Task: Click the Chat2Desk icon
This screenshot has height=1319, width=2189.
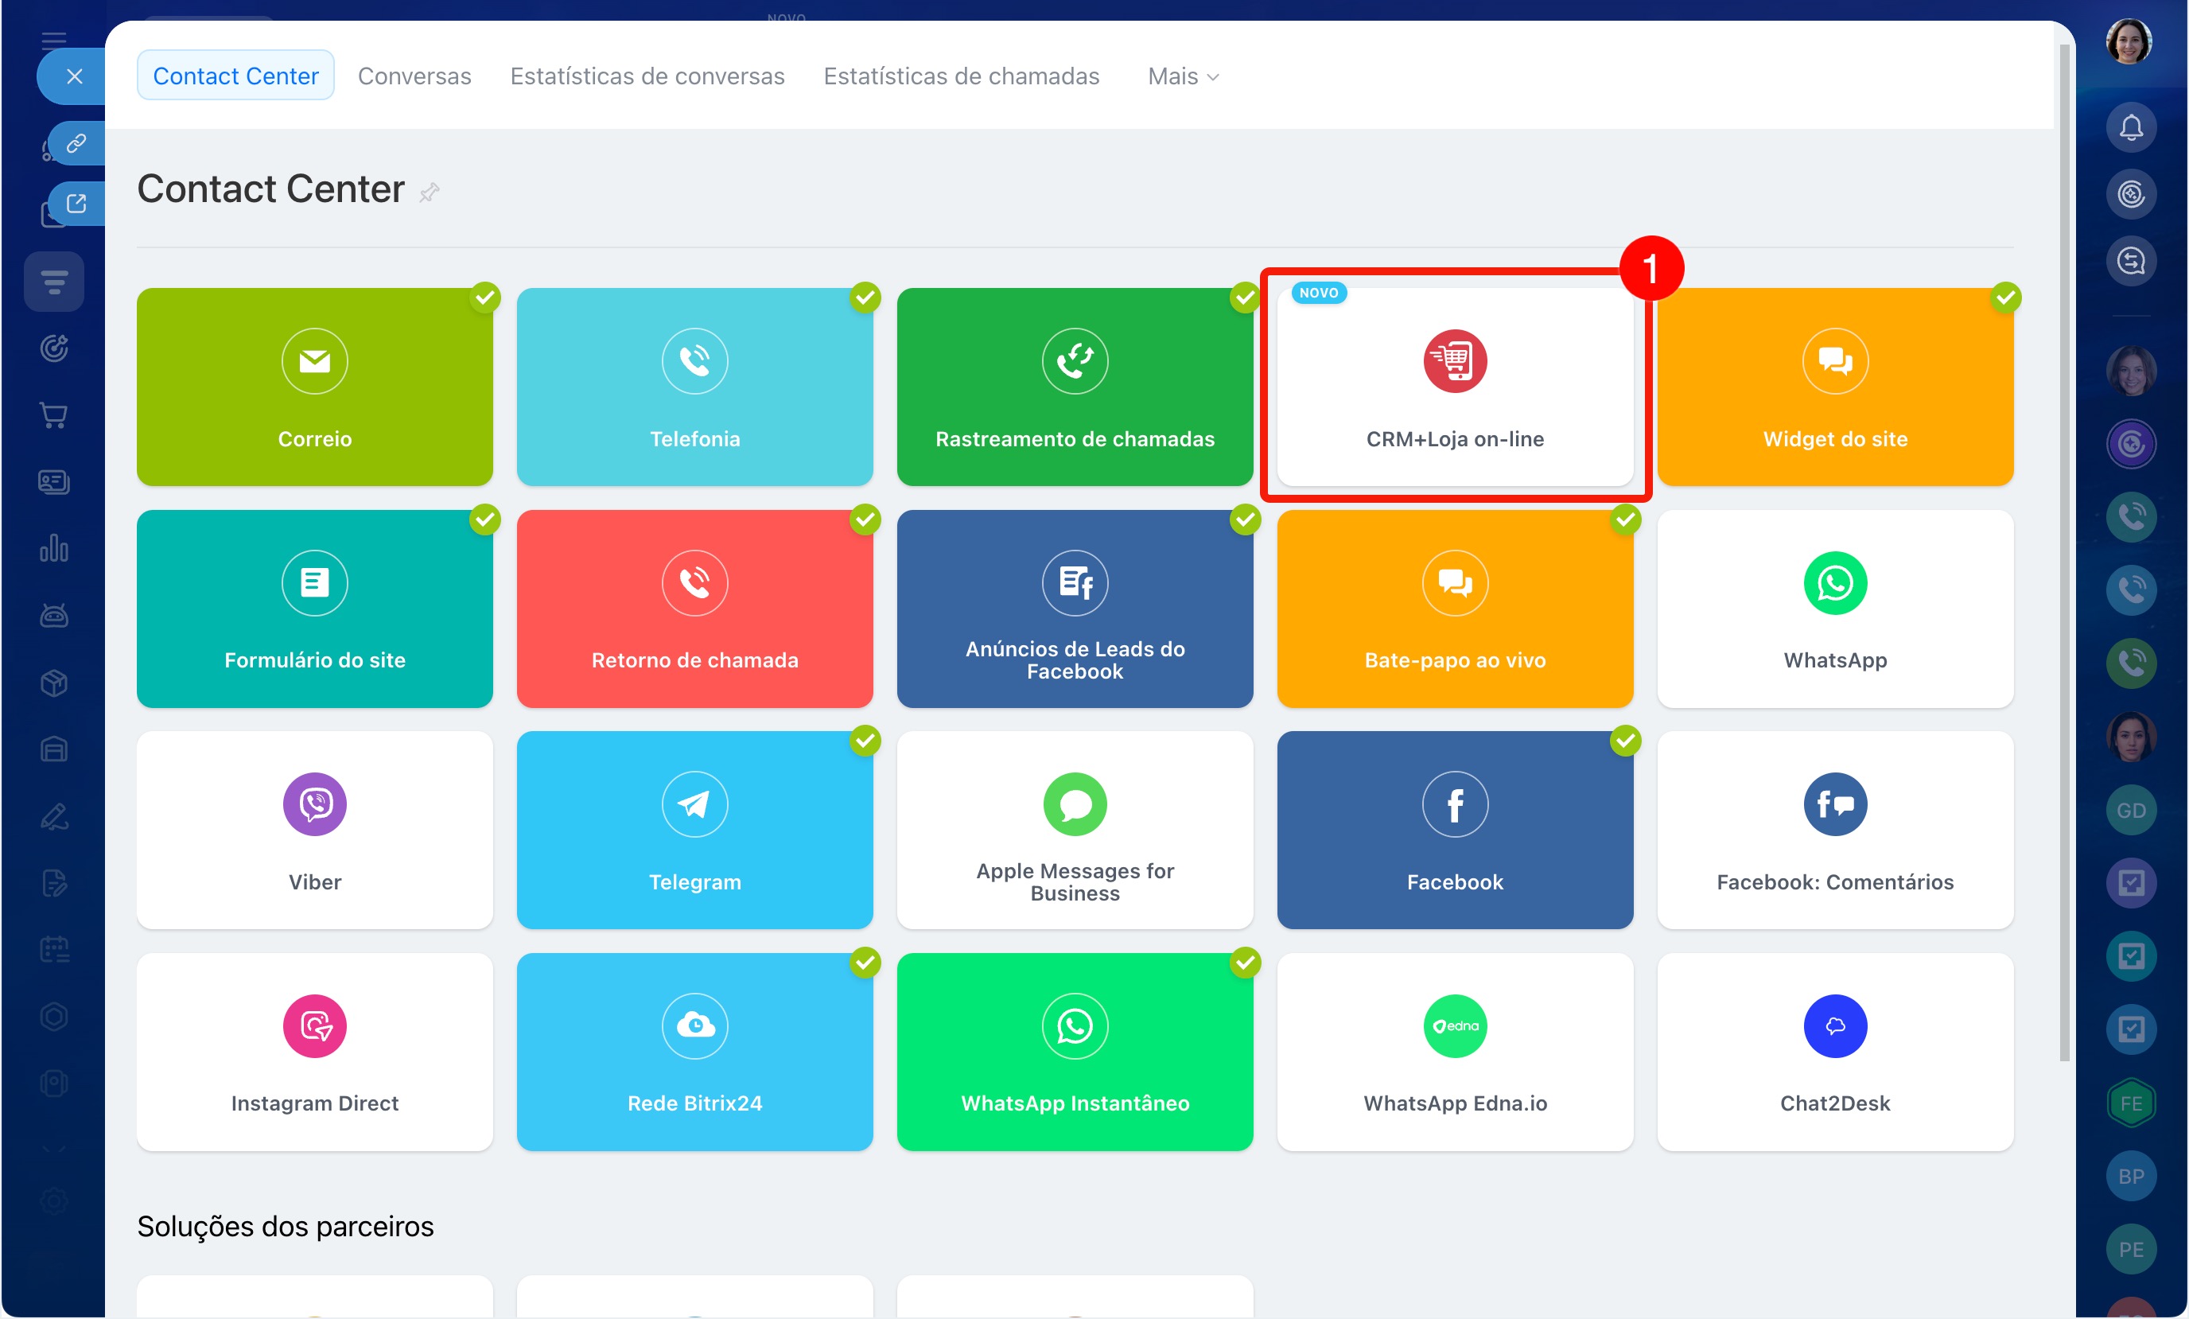Action: [1834, 1025]
